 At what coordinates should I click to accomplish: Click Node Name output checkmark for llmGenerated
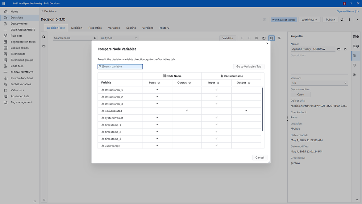[187, 111]
